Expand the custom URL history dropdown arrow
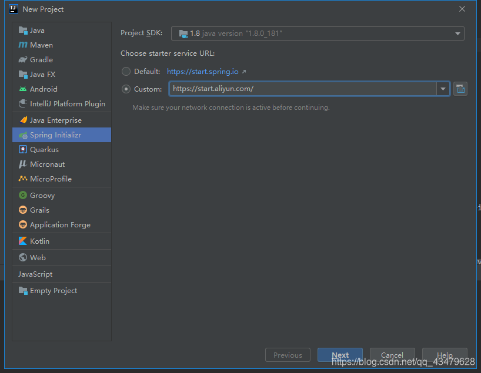The image size is (481, 373). click(x=443, y=89)
